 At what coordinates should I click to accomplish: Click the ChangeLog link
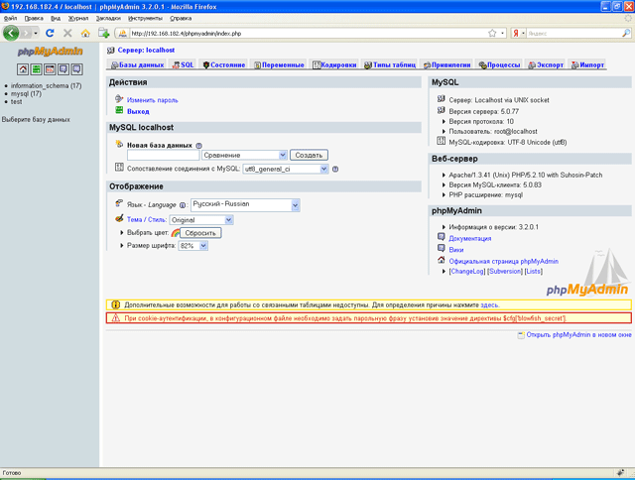pos(467,271)
